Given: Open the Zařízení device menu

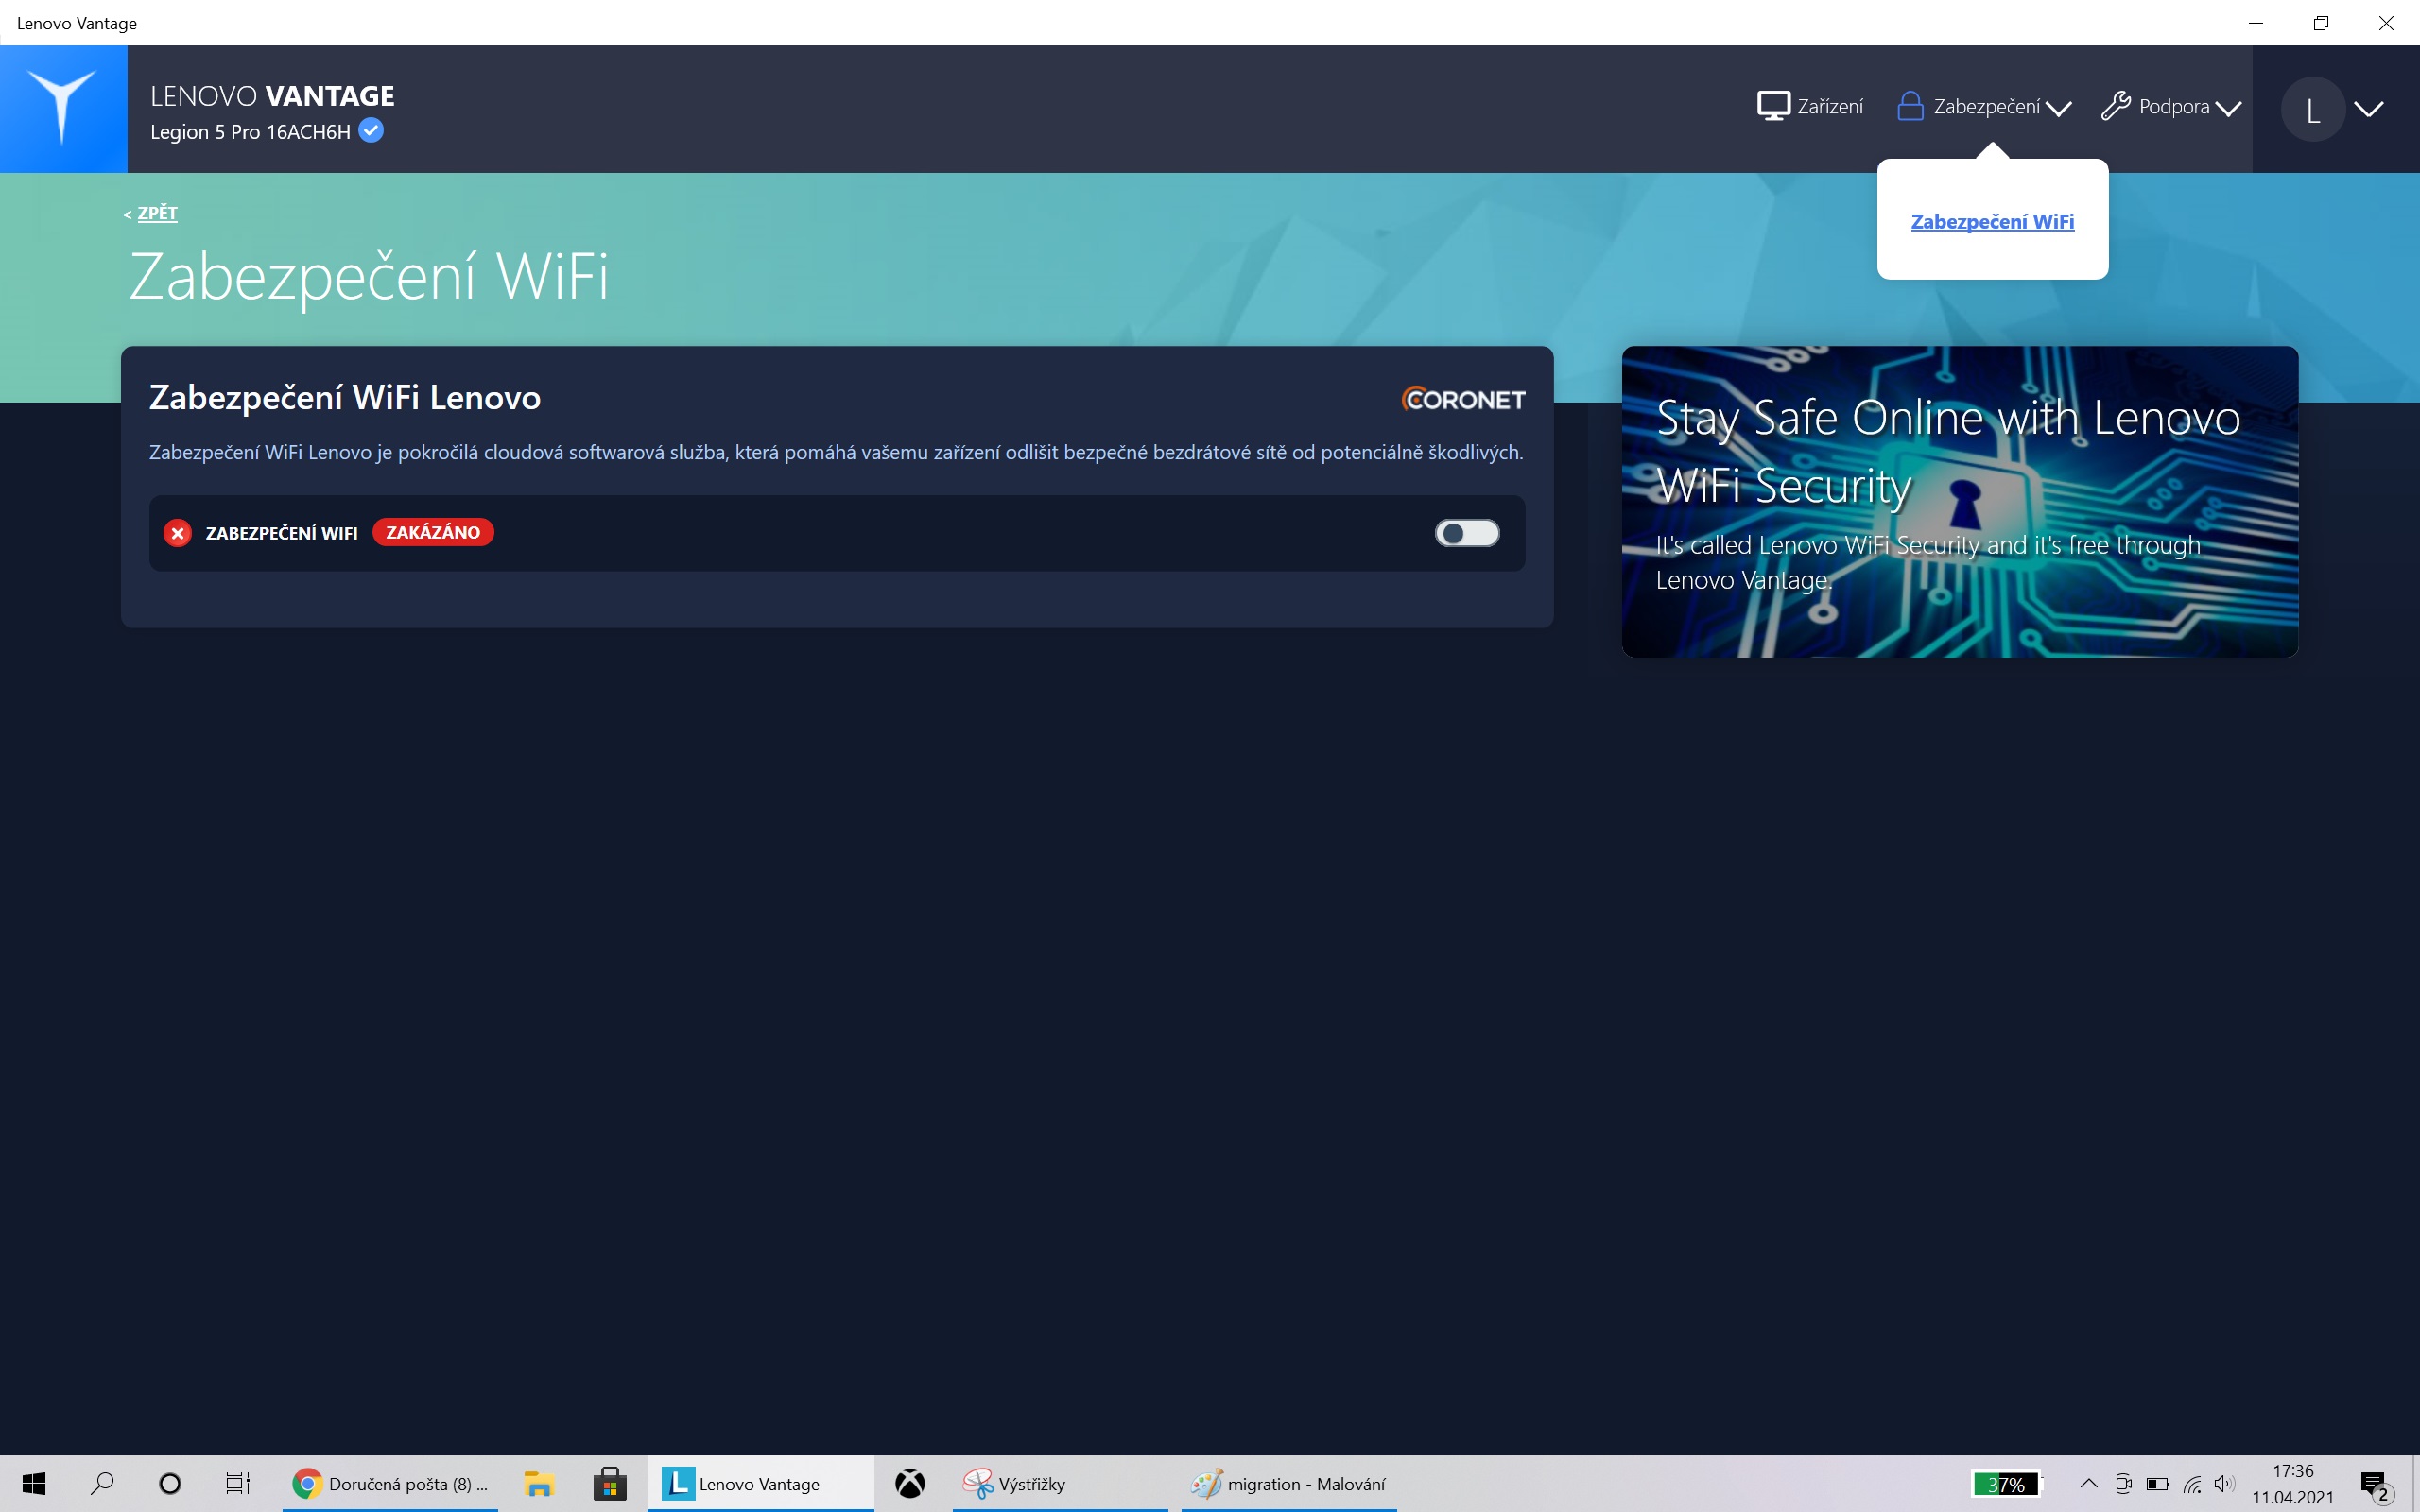Looking at the screenshot, I should pos(1810,106).
